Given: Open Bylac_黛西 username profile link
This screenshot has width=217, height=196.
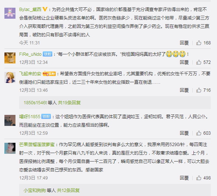Looking at the screenshot, I should tap(30, 10).
